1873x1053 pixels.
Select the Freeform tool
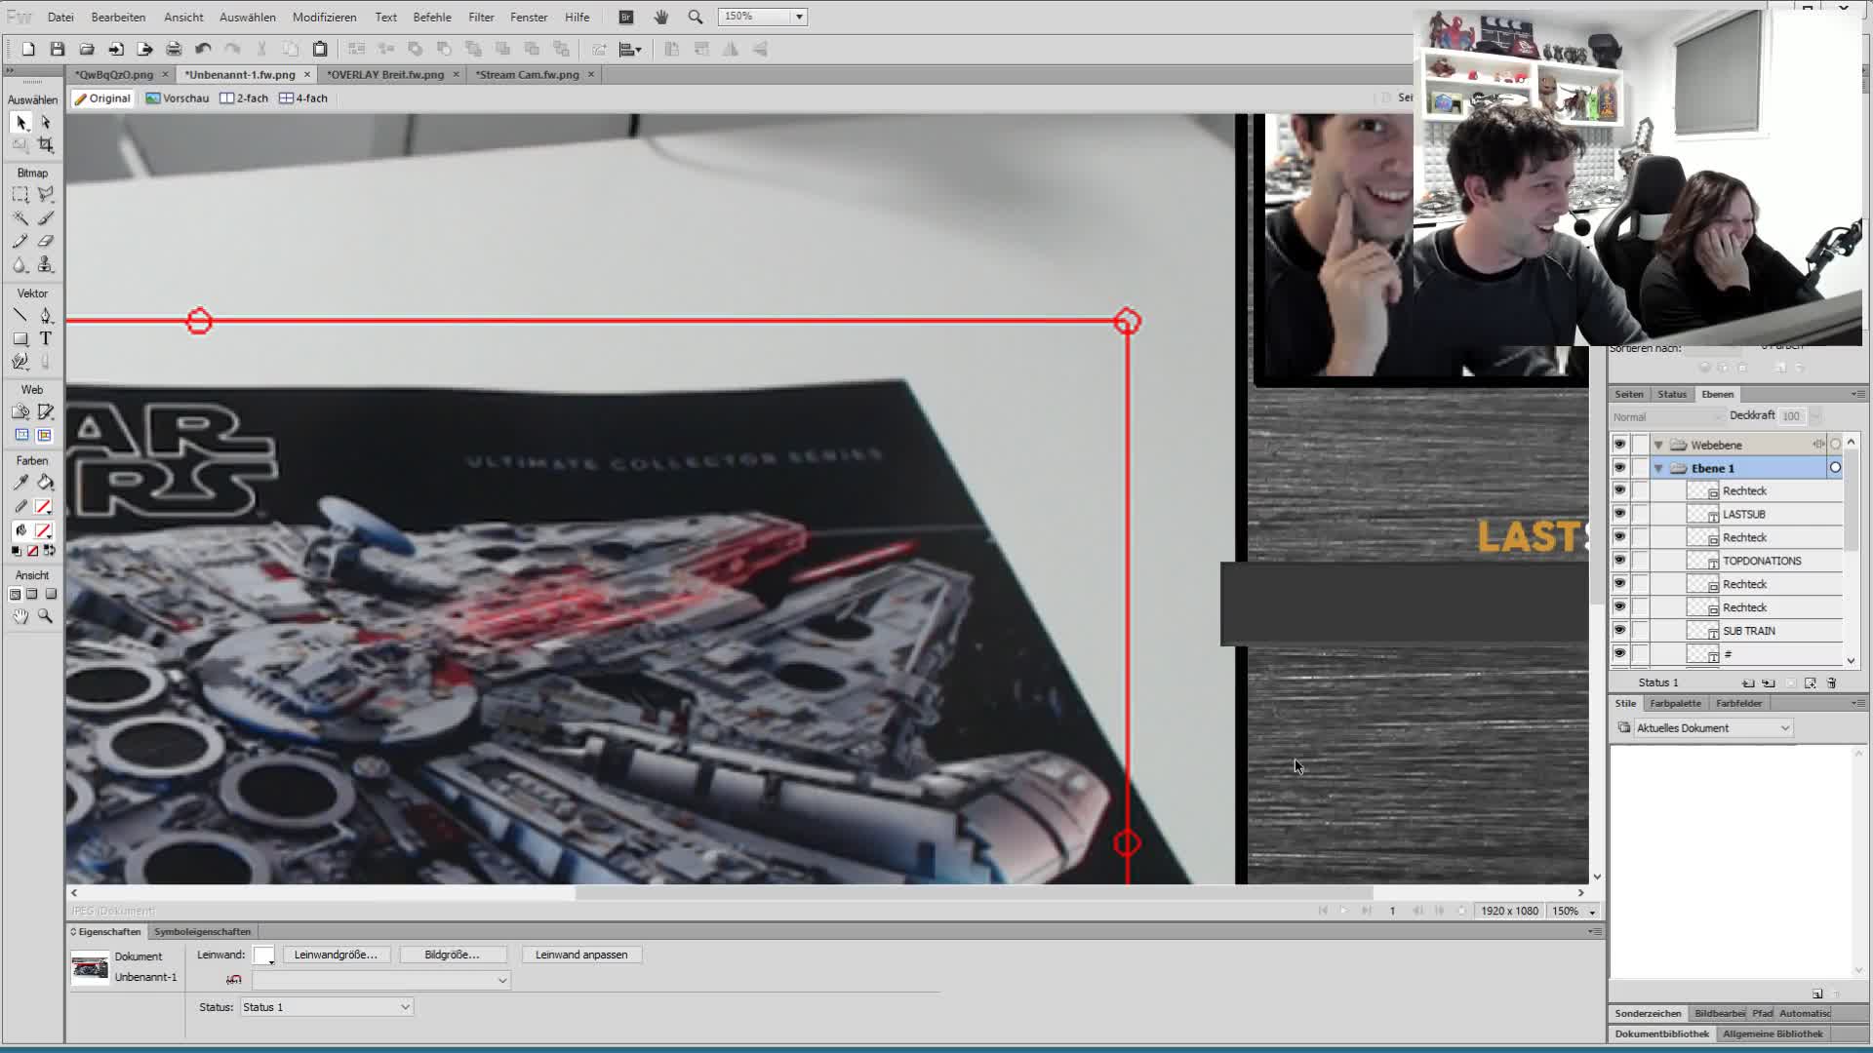20,362
